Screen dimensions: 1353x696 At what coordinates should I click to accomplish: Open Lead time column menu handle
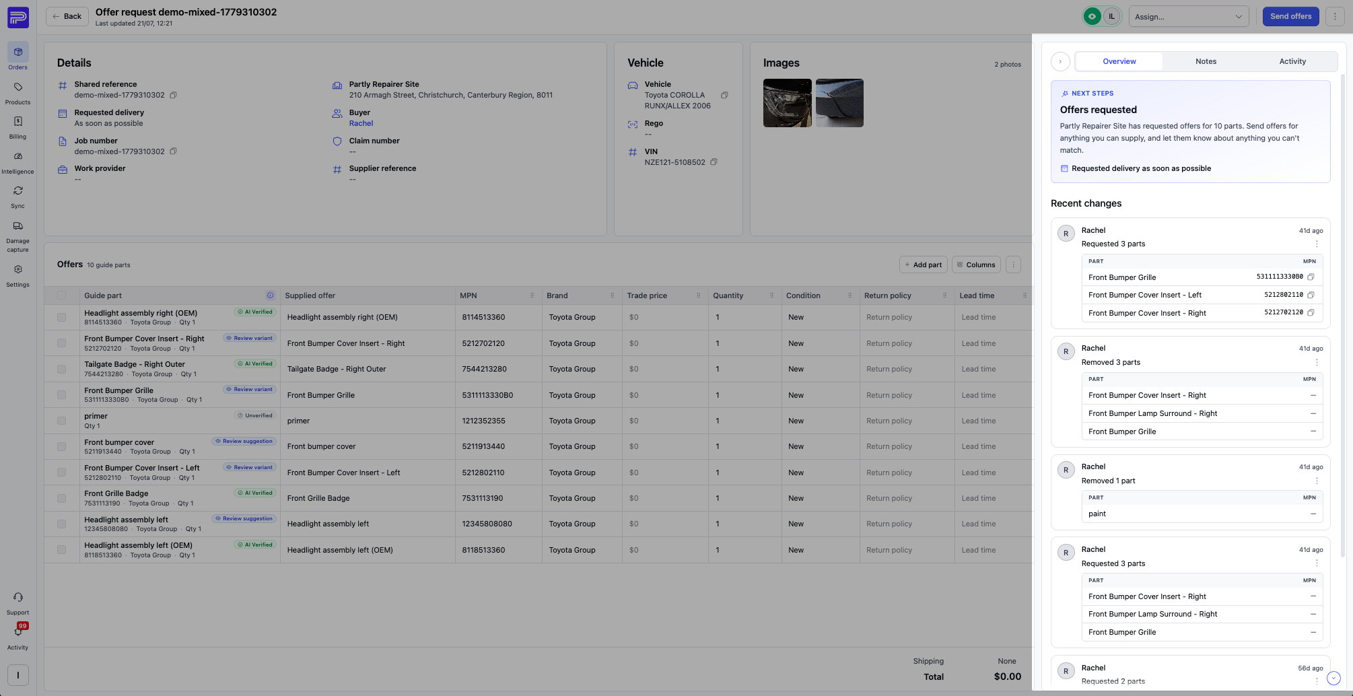click(1025, 295)
